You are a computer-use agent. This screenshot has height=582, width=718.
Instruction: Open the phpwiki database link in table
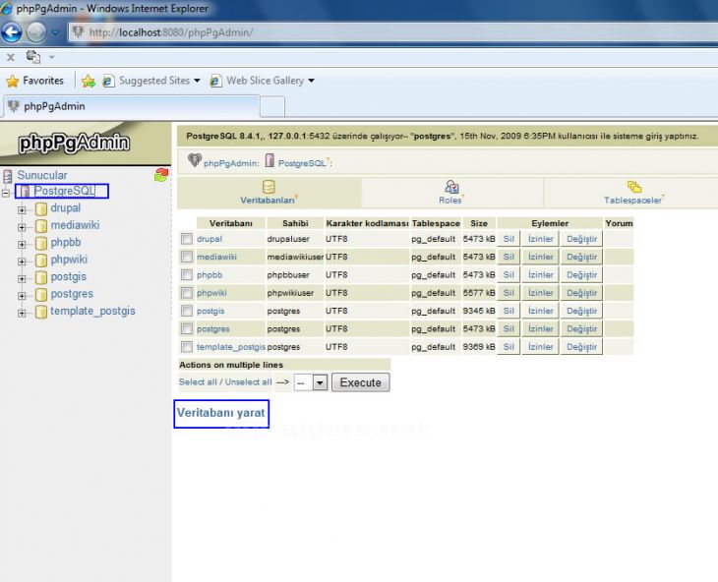click(x=211, y=293)
